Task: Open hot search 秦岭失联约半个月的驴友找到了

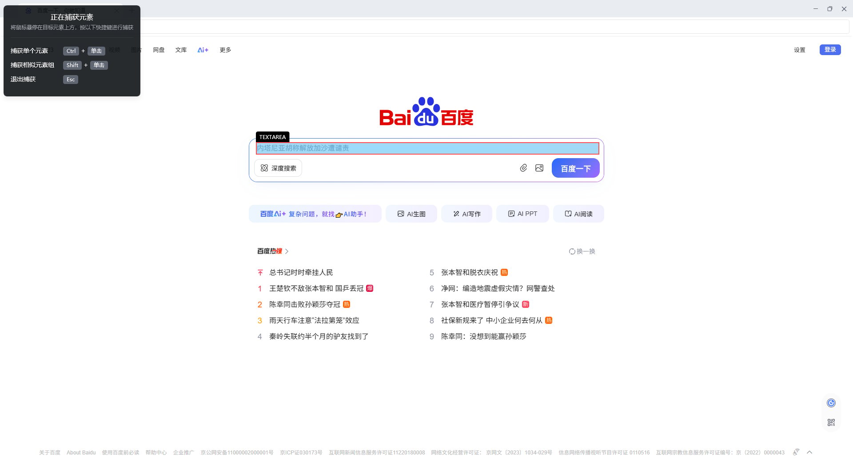Action: click(319, 336)
